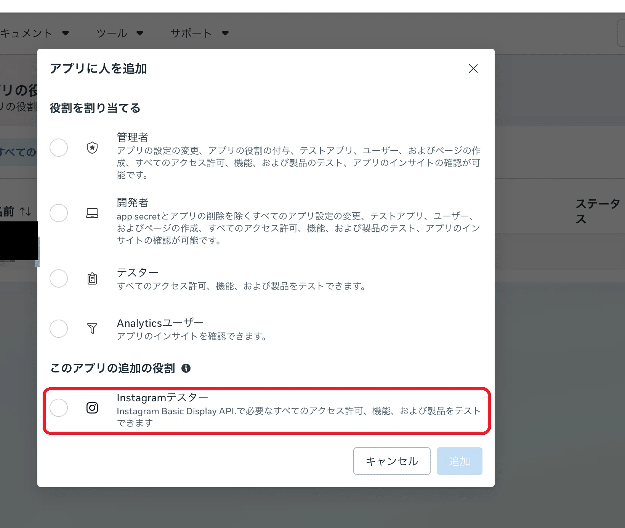
Task: Open info tooltip beside このアプリの追加の役割
Action: pyautogui.click(x=186, y=368)
